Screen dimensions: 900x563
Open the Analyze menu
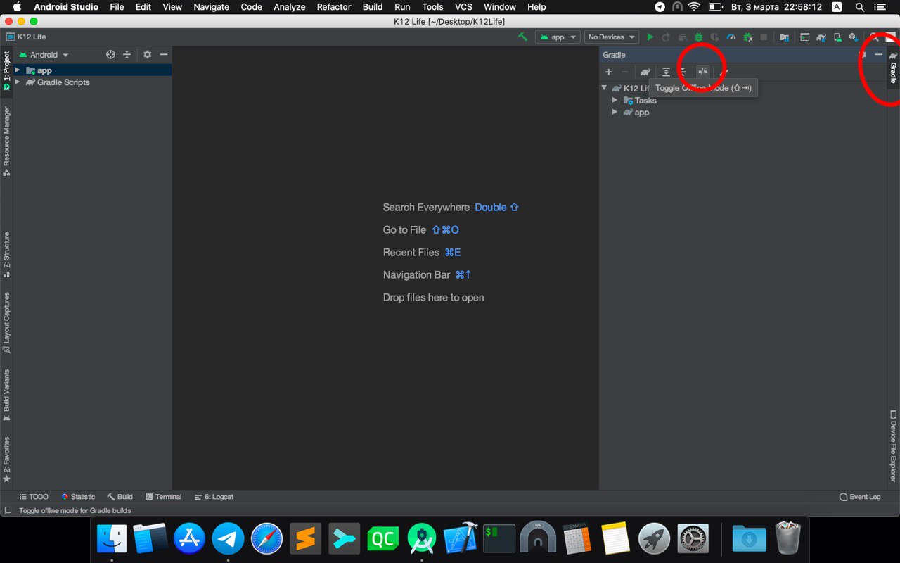[x=290, y=7]
